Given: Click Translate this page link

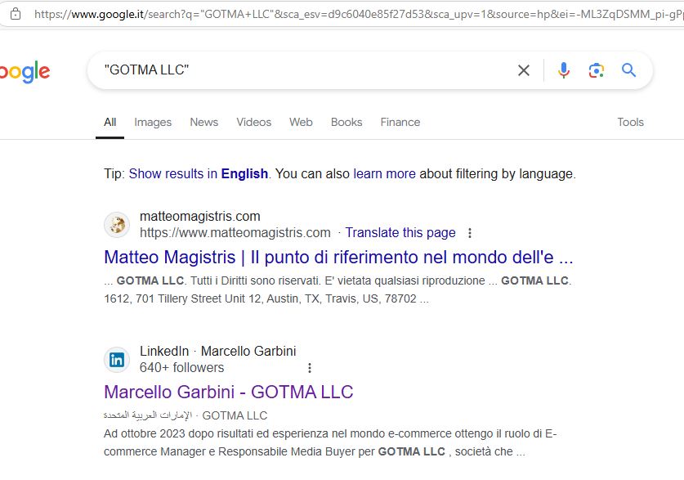Looking at the screenshot, I should (400, 232).
